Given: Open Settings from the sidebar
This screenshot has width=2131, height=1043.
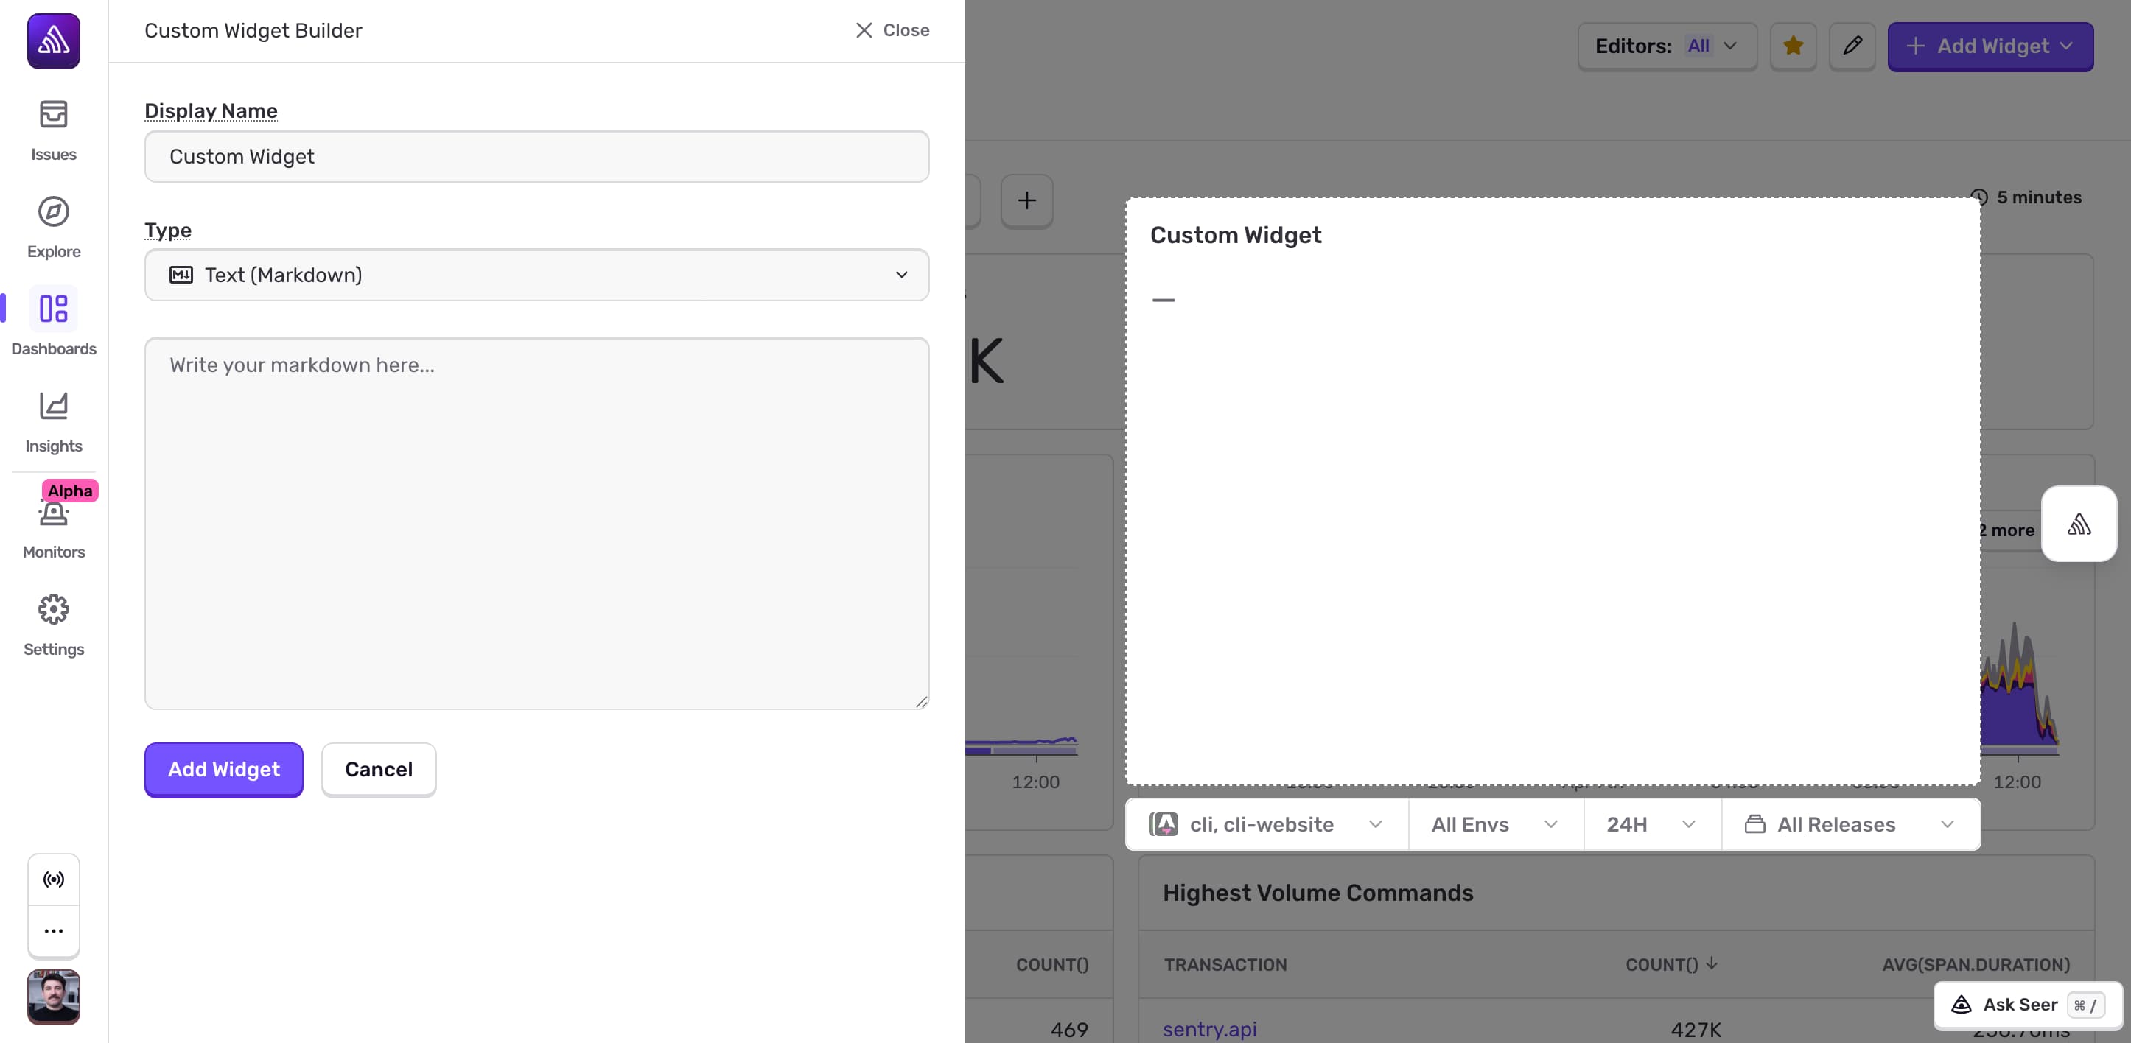Looking at the screenshot, I should click(x=53, y=624).
